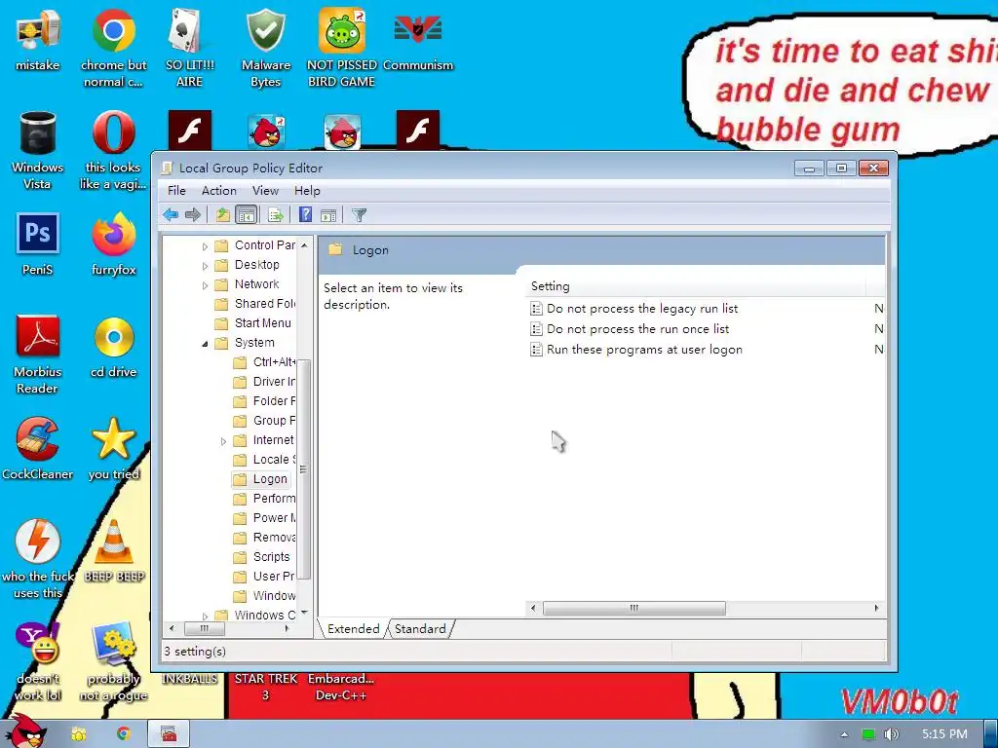This screenshot has width=998, height=748.
Task: Expand the Desktop tree node
Action: pyautogui.click(x=205, y=266)
